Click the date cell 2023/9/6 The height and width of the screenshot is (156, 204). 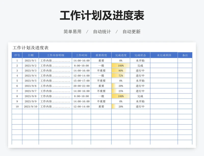coord(31,86)
